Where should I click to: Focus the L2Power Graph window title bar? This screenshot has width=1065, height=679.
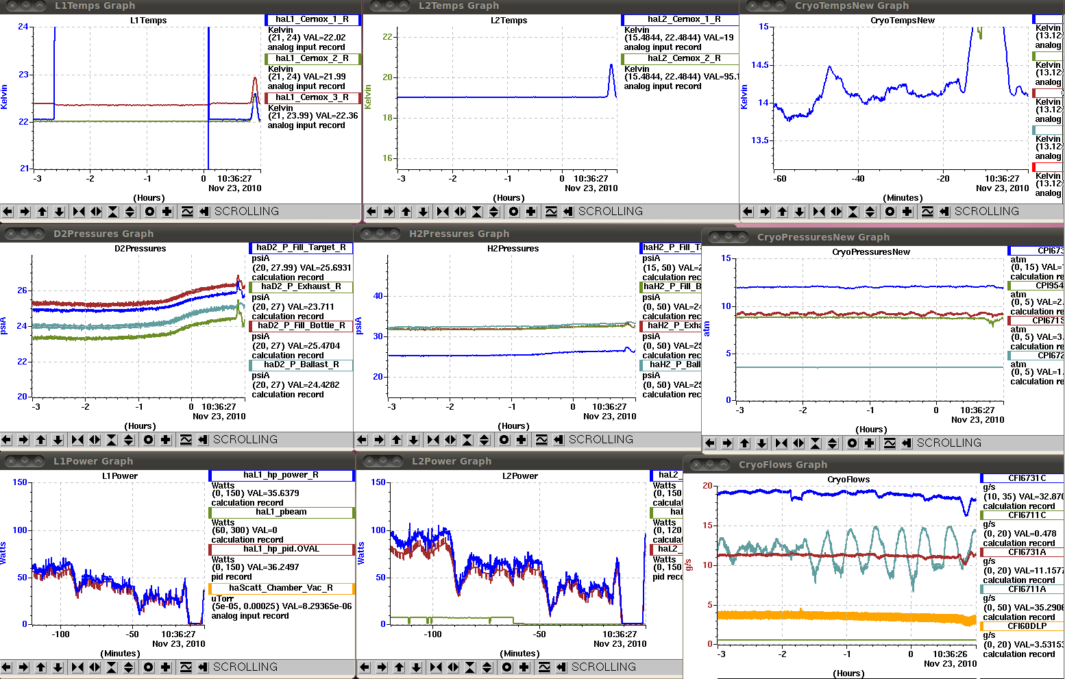tap(519, 461)
